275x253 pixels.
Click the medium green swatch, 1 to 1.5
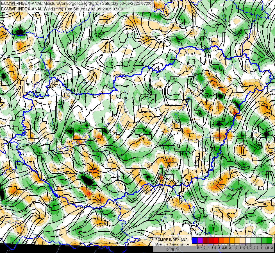[264, 241]
